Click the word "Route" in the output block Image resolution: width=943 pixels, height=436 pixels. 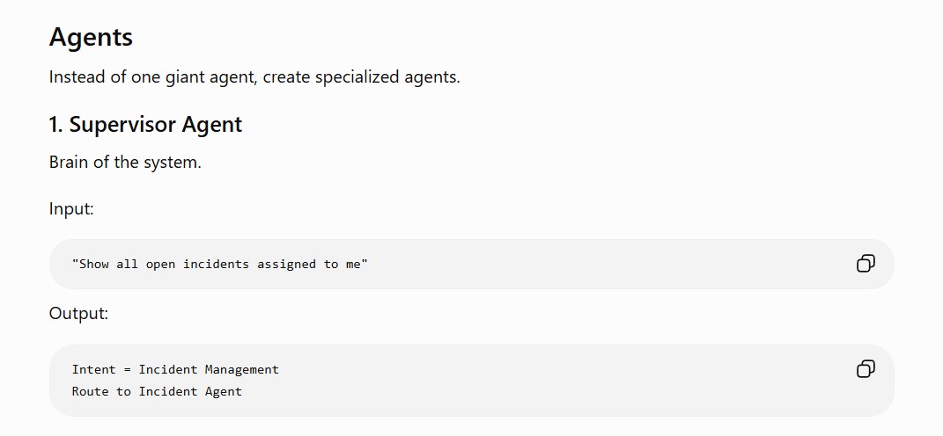pos(90,391)
